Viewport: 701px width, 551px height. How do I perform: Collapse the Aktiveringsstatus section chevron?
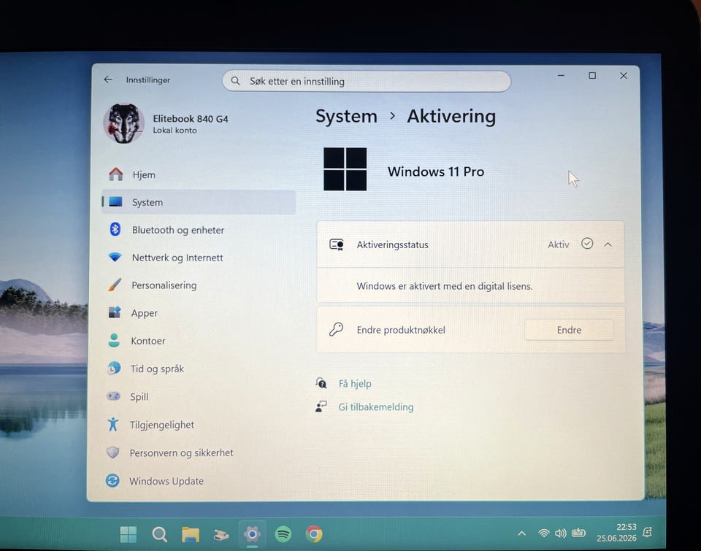pos(608,244)
